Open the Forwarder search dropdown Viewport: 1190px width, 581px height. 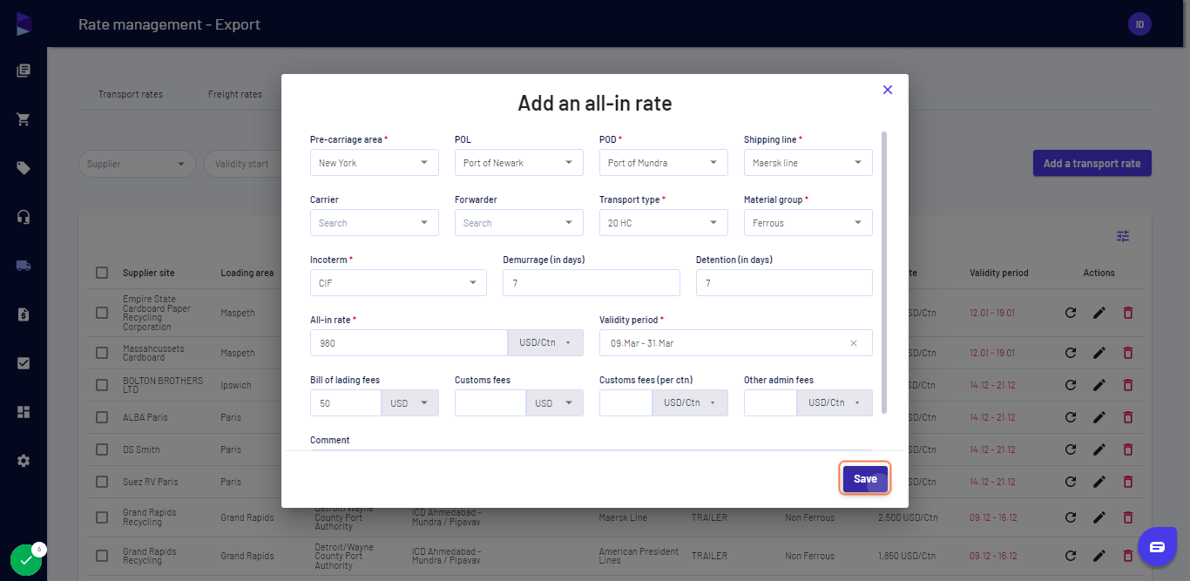(x=519, y=223)
